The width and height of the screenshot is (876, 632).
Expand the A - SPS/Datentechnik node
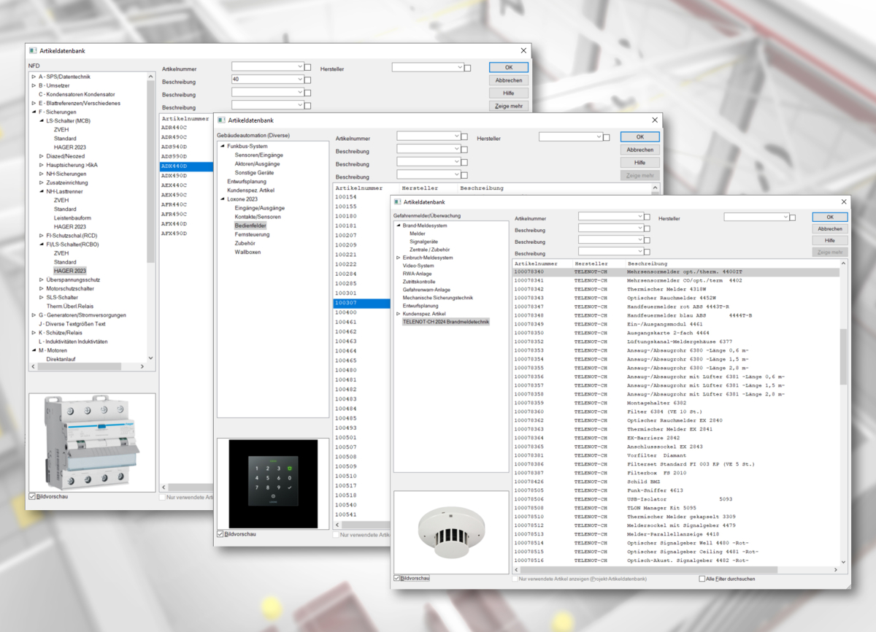point(33,77)
